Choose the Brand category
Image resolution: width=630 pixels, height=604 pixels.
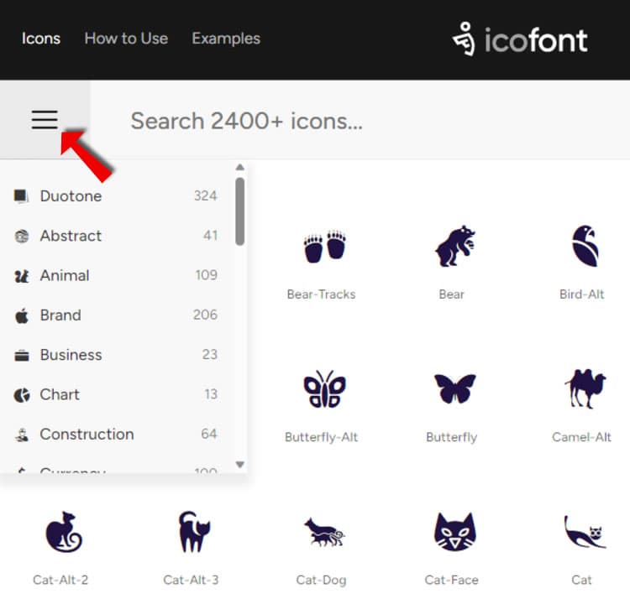[60, 315]
